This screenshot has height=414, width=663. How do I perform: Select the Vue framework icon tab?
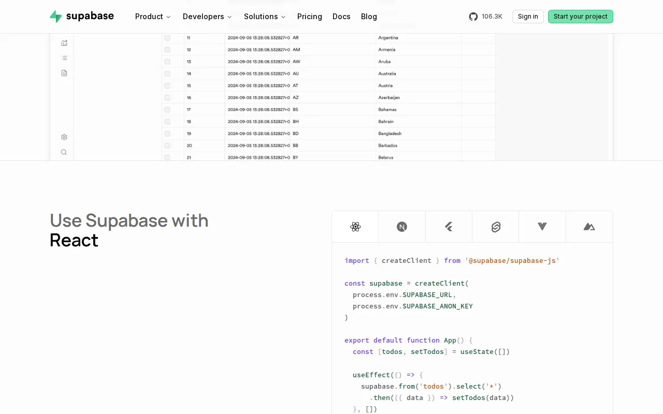(x=542, y=227)
